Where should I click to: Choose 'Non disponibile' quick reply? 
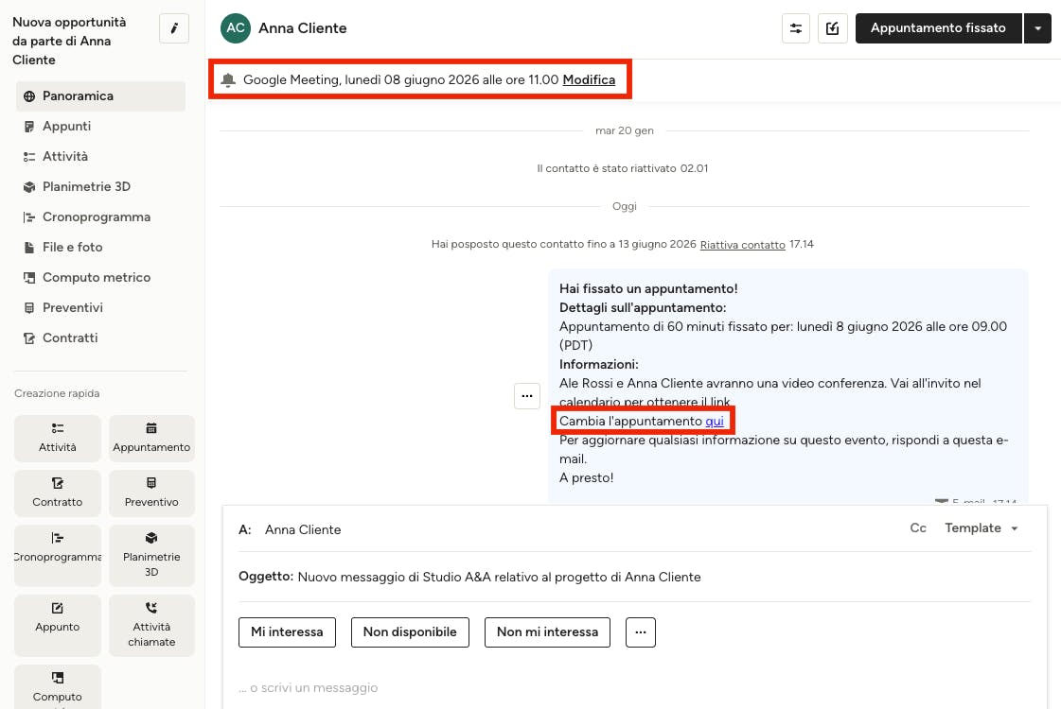410,631
